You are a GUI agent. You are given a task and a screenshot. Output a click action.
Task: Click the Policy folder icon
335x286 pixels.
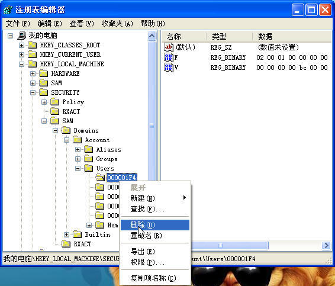[55, 102]
